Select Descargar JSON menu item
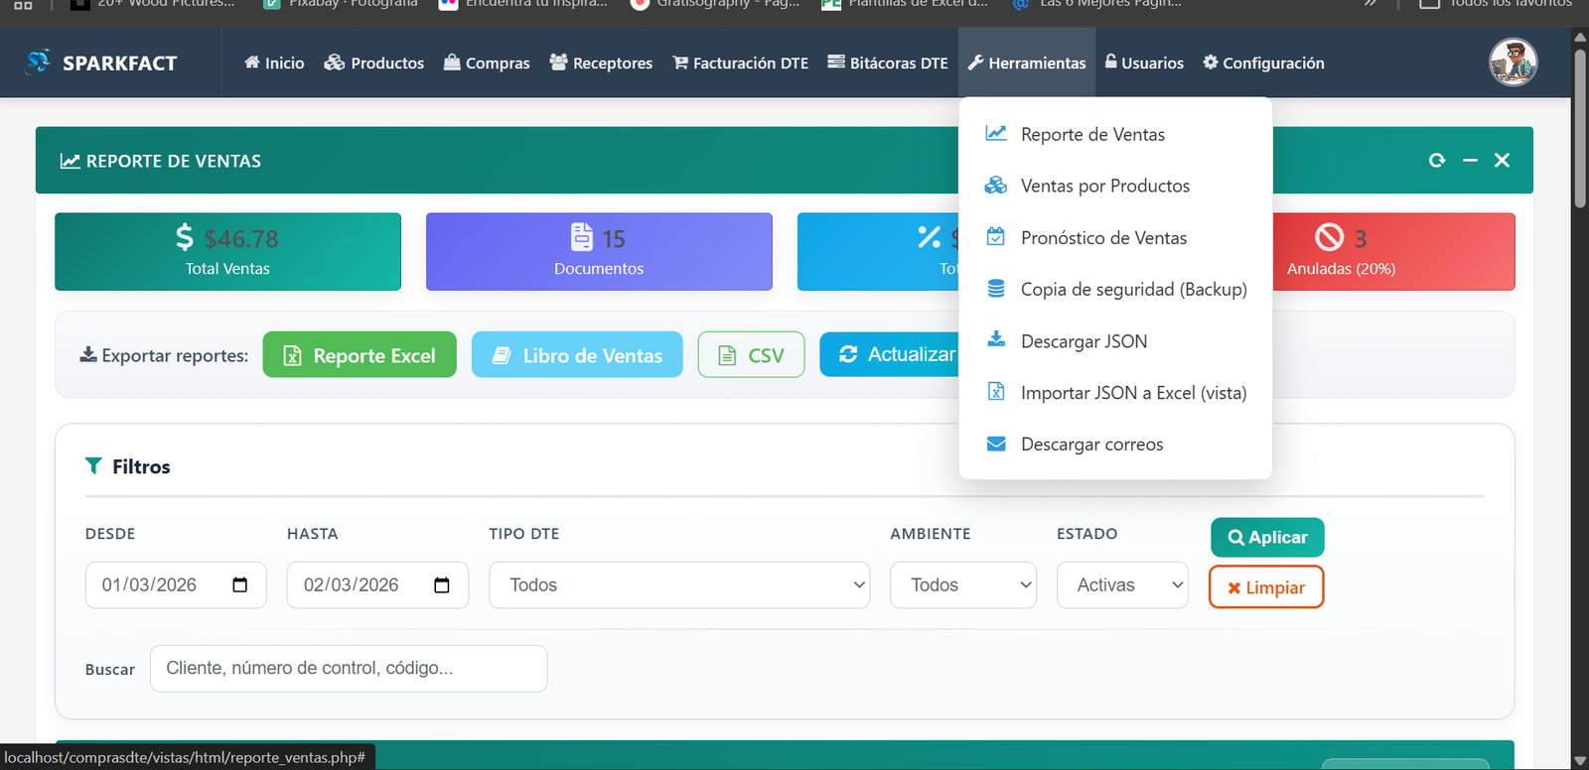1589x770 pixels. click(1083, 341)
